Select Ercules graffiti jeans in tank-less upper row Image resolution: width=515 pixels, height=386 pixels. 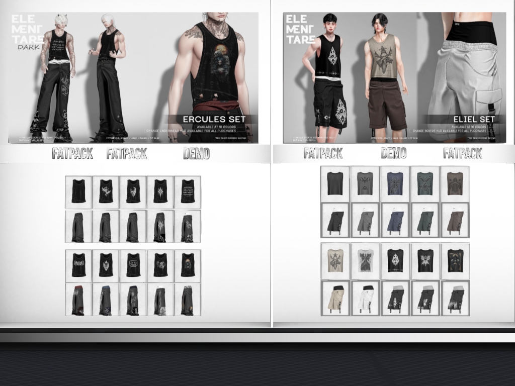(188, 226)
